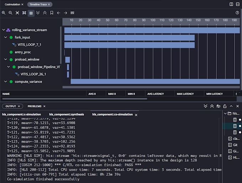Select VITIS_LOOP_26_1 in the tree

pos(33,74)
